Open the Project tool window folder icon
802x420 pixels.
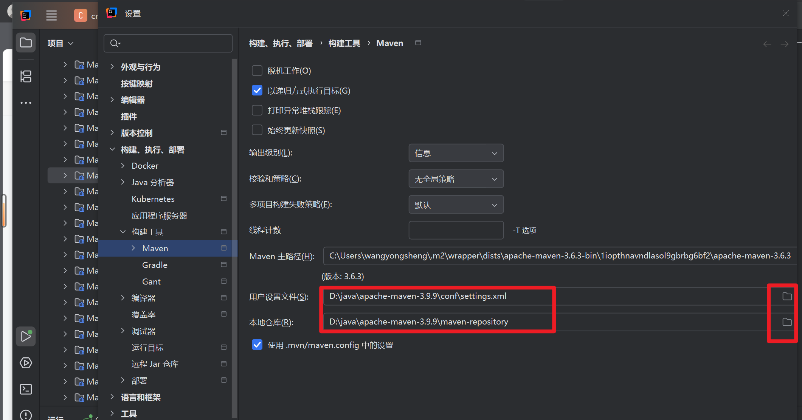pos(26,43)
